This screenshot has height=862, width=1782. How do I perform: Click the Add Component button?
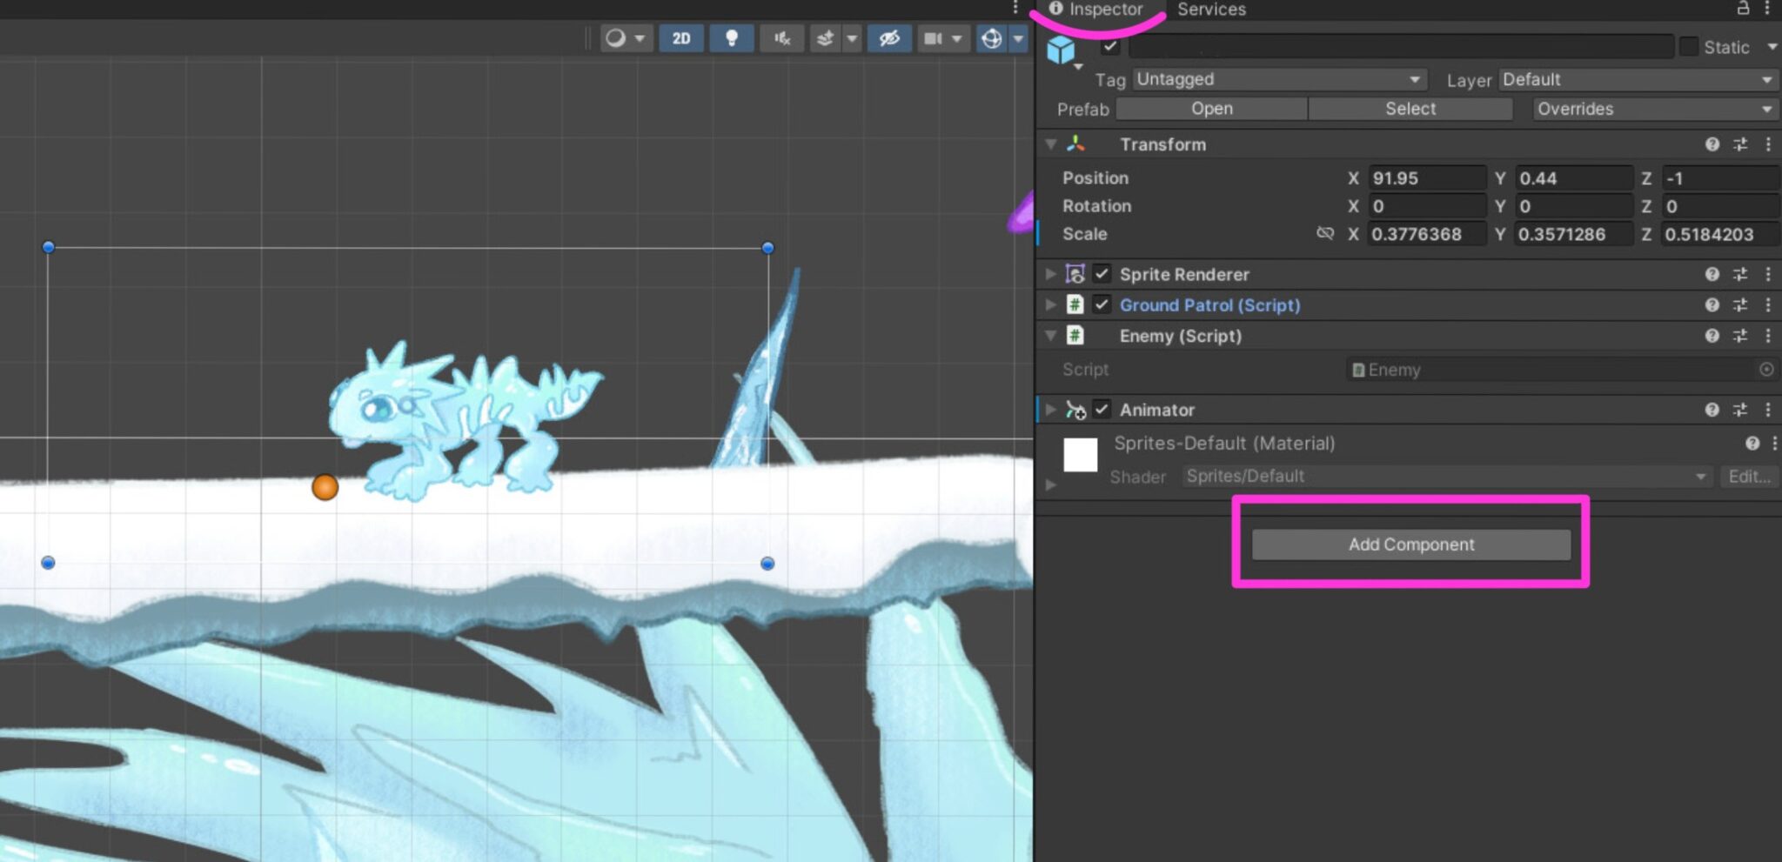(x=1410, y=545)
